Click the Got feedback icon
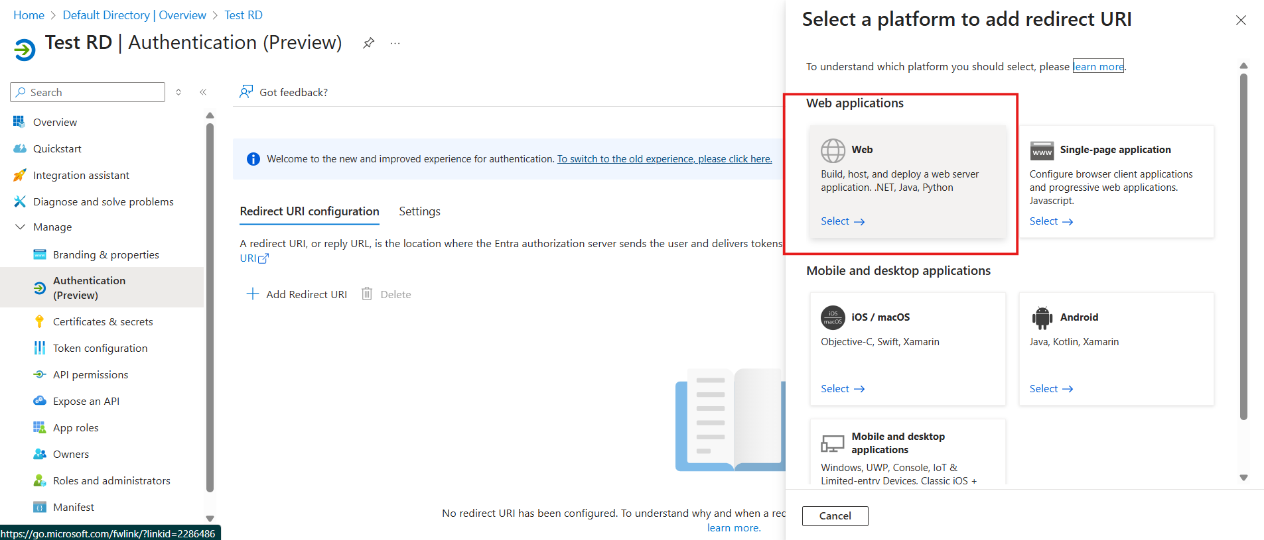The height and width of the screenshot is (540, 1264). pos(246,92)
